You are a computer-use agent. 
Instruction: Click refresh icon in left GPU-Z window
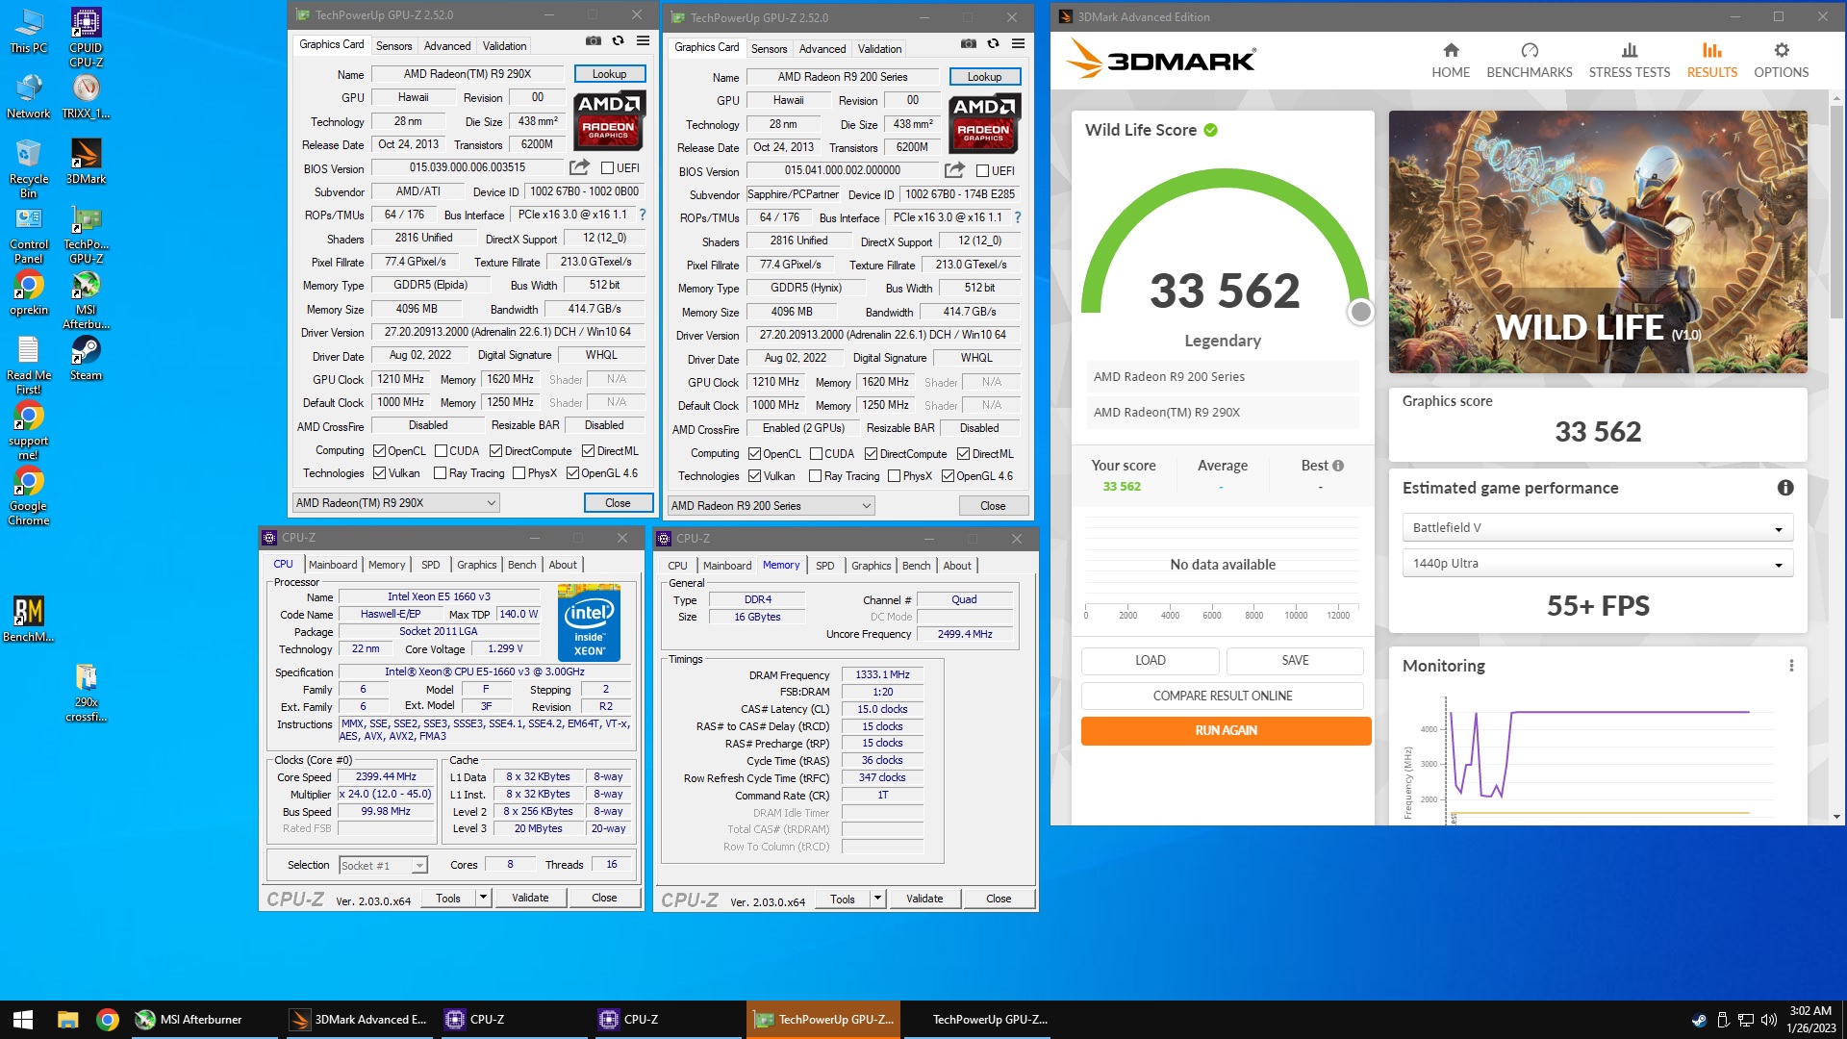619,41
